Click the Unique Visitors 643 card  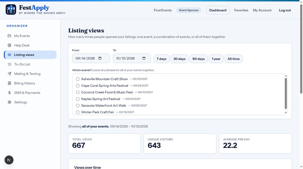click(180, 143)
